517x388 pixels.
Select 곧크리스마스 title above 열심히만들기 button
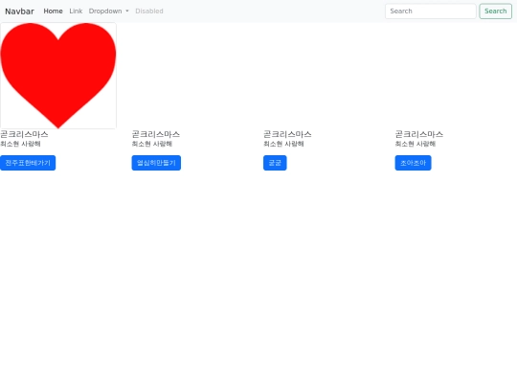[x=156, y=134]
